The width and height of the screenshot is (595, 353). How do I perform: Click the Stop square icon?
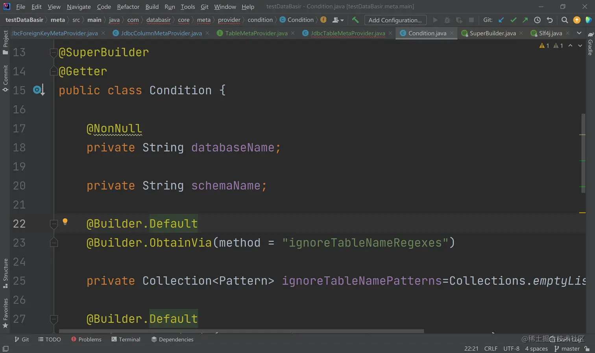[x=471, y=20]
